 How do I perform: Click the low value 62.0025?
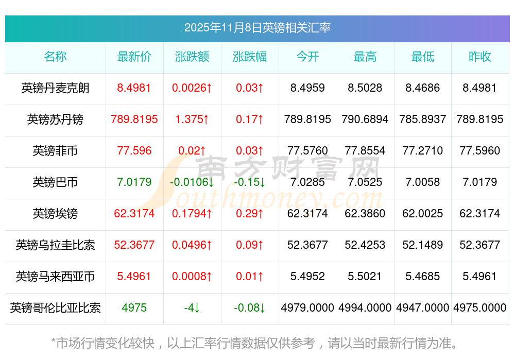[423, 214]
